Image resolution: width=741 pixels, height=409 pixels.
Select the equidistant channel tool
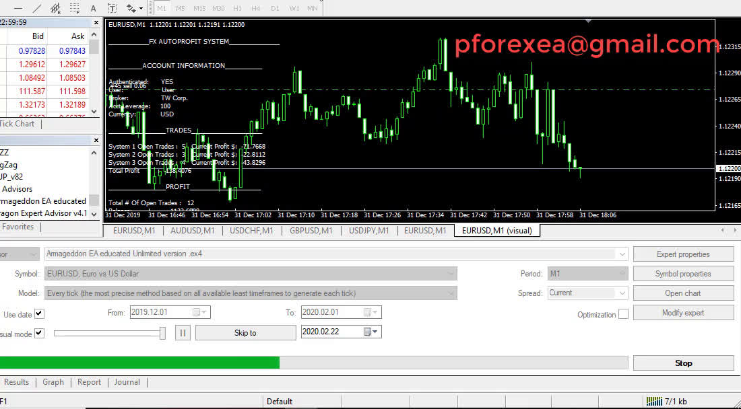click(x=56, y=9)
